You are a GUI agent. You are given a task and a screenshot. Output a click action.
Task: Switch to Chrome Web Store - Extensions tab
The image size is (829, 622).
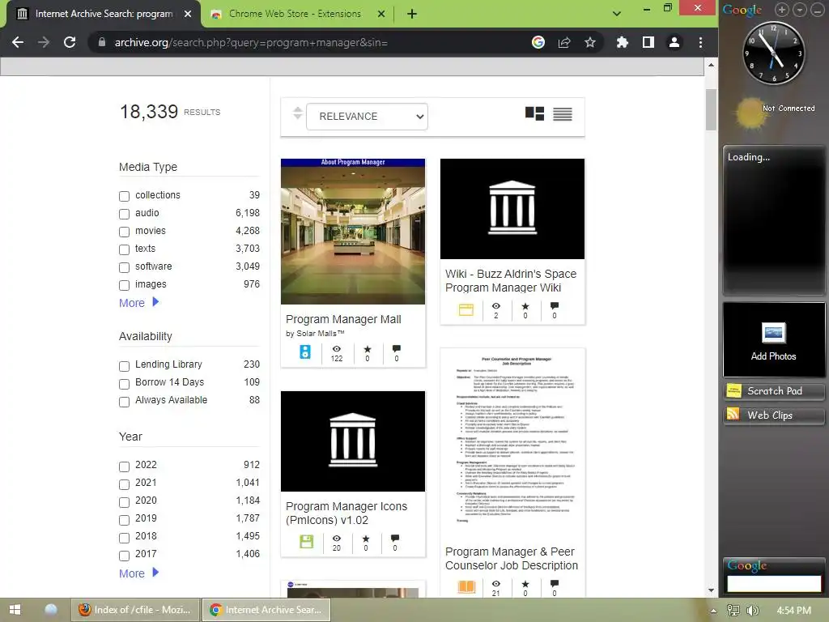click(x=295, y=14)
